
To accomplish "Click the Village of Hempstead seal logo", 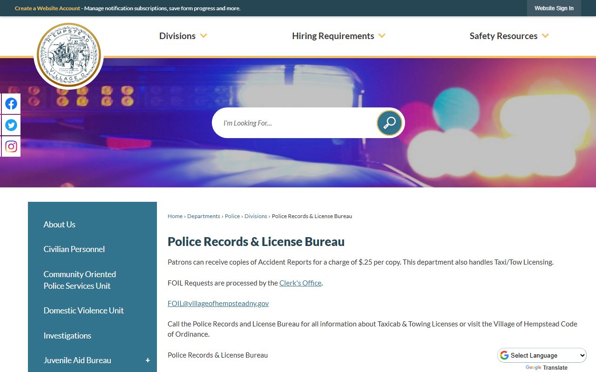I will tap(69, 55).
